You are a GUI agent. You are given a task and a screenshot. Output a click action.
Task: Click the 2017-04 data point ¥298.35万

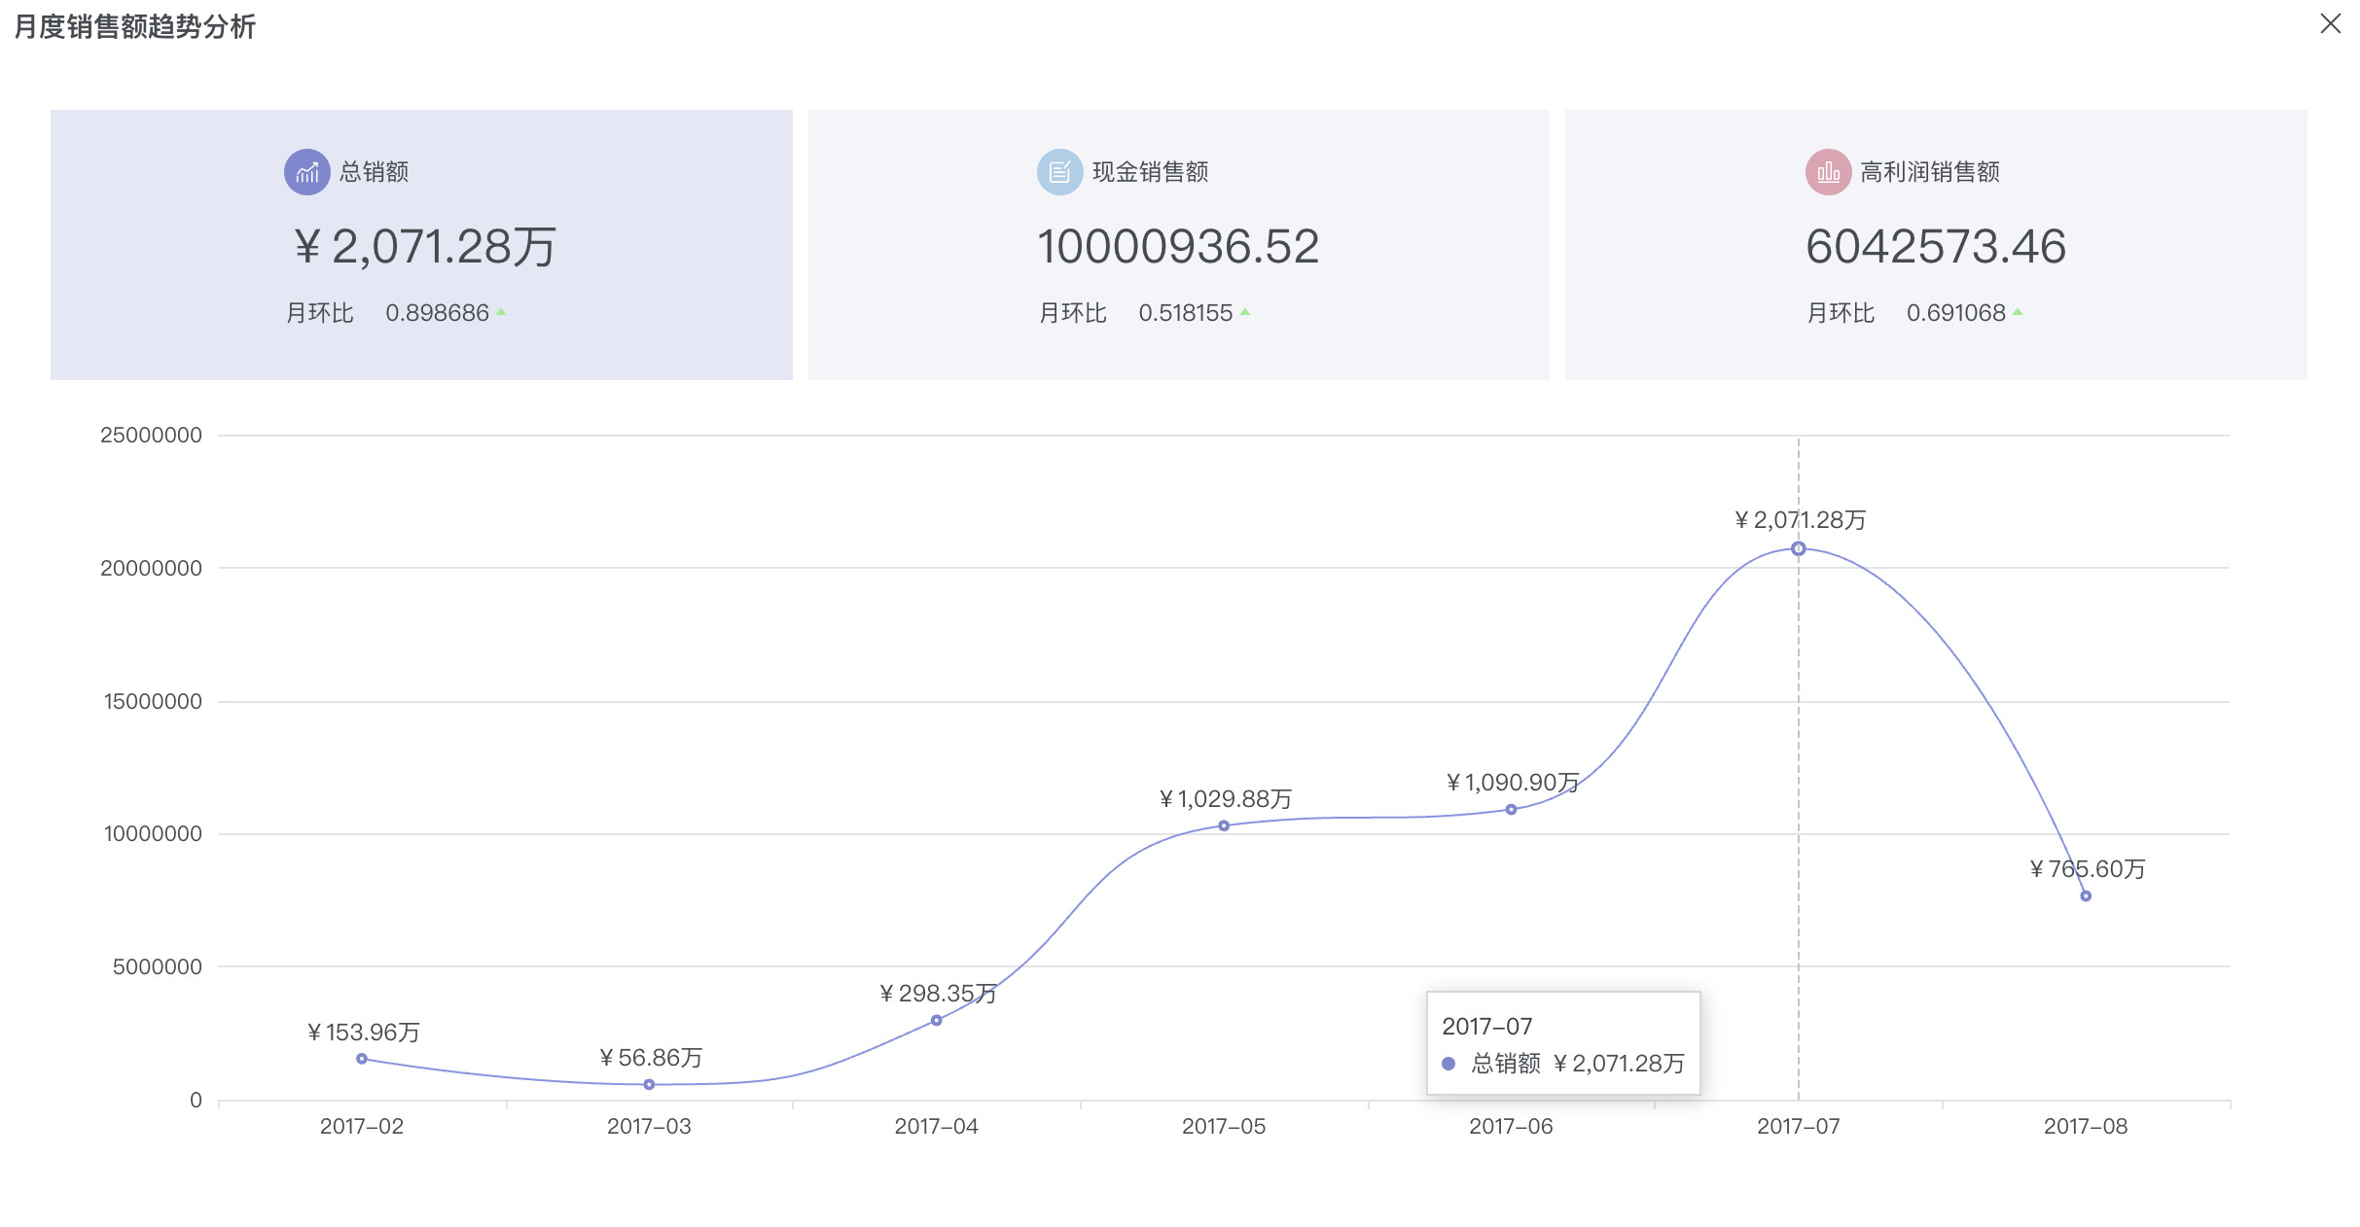coord(936,1020)
